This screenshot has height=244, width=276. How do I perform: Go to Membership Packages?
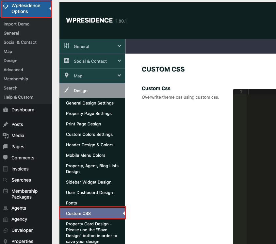(x=24, y=194)
